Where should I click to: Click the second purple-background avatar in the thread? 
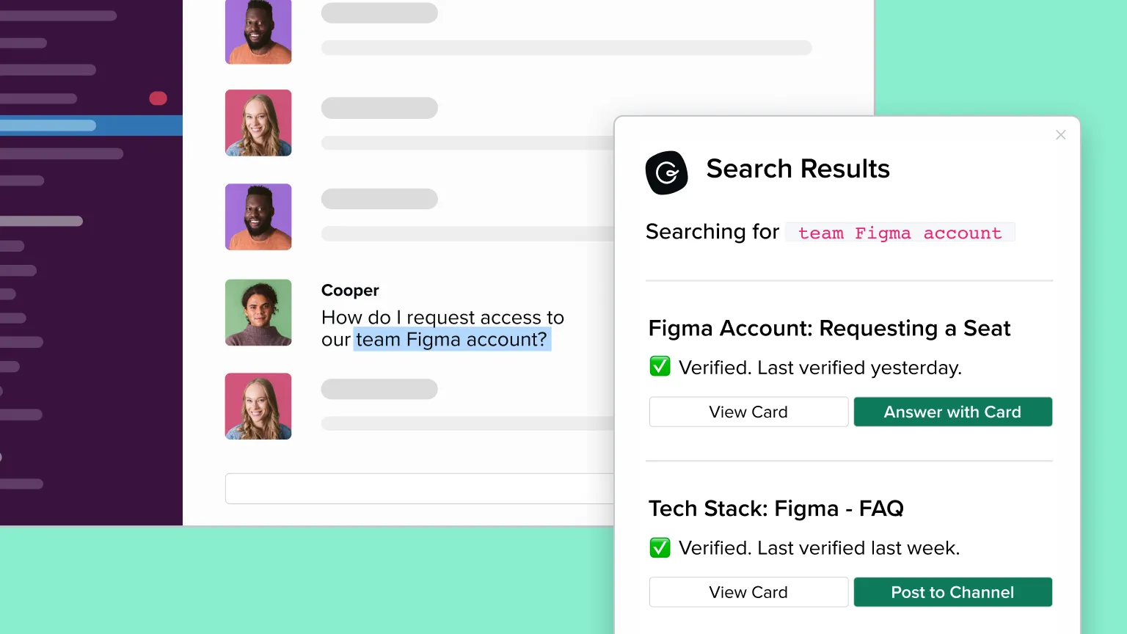click(x=258, y=216)
